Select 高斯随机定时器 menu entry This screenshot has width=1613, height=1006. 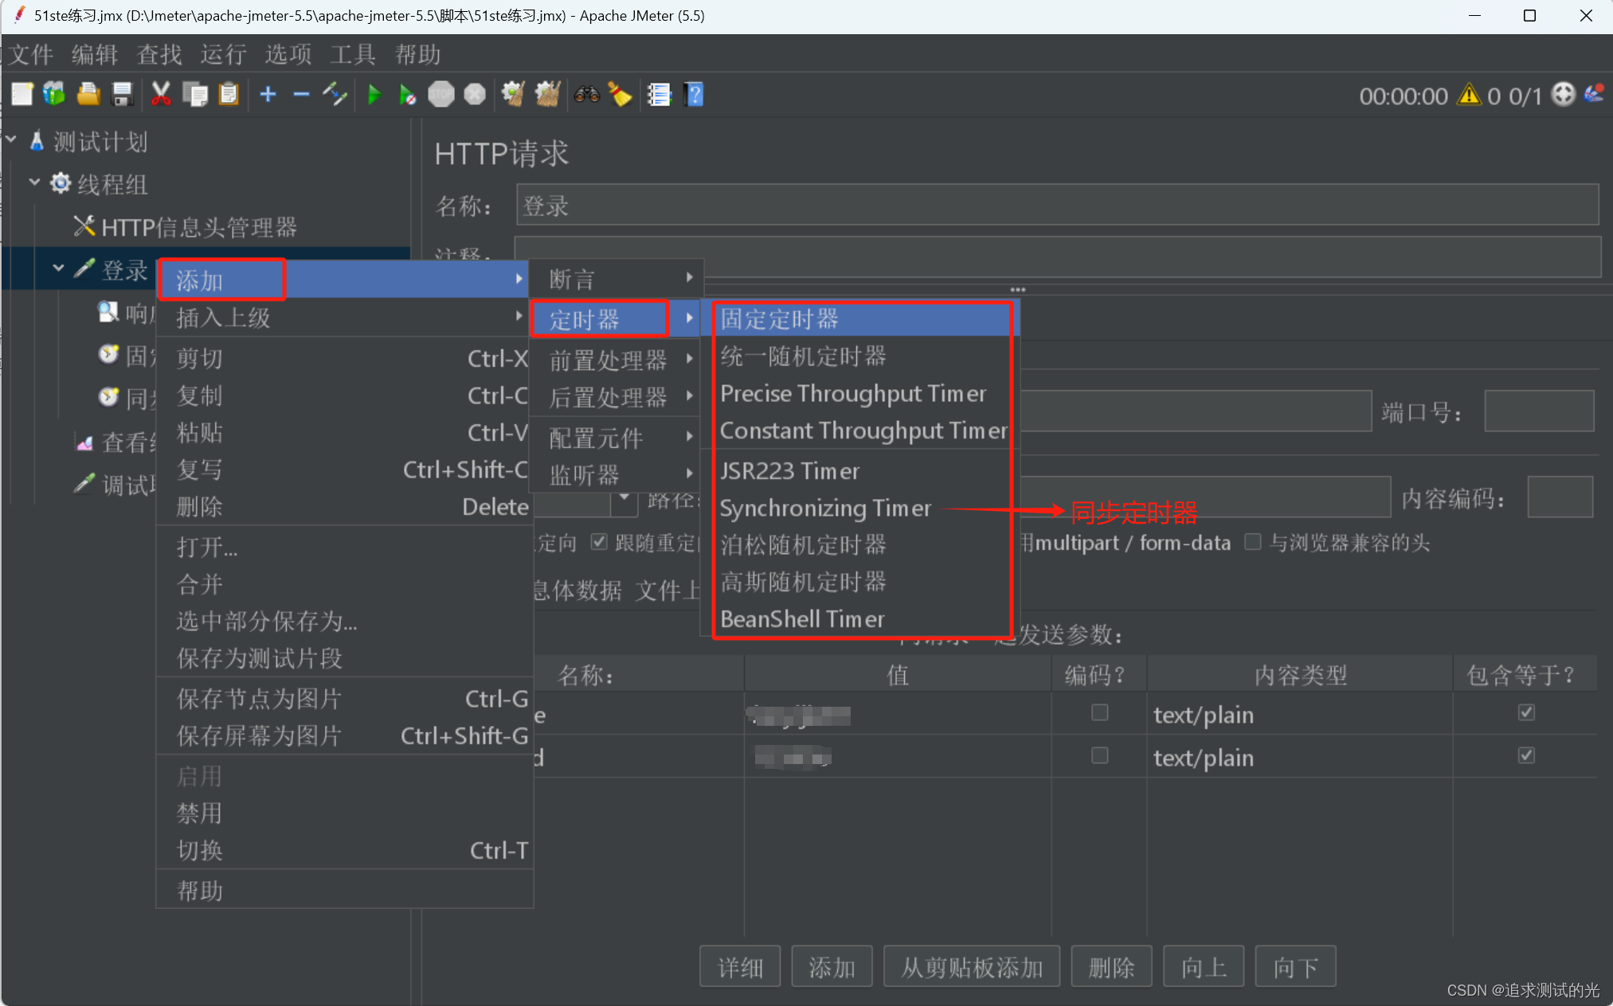pos(862,582)
